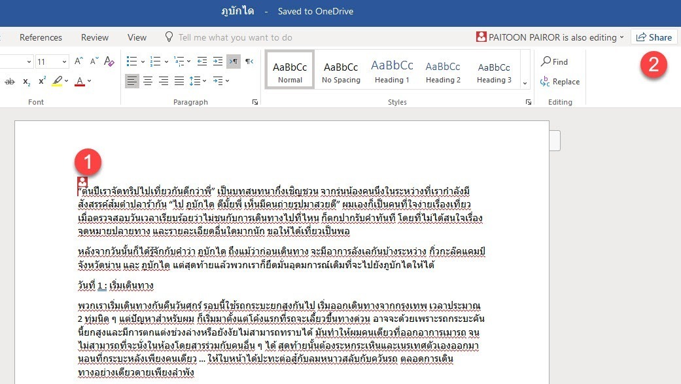This screenshot has width=681, height=384.
Task: Increase font size with Grow Font icon
Action: (79, 61)
